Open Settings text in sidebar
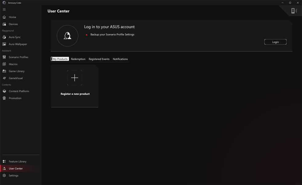 [x=14, y=175]
